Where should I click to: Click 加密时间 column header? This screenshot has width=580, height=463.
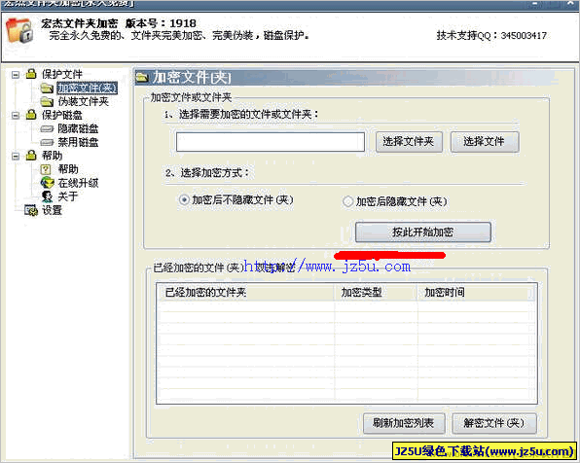coord(477,293)
